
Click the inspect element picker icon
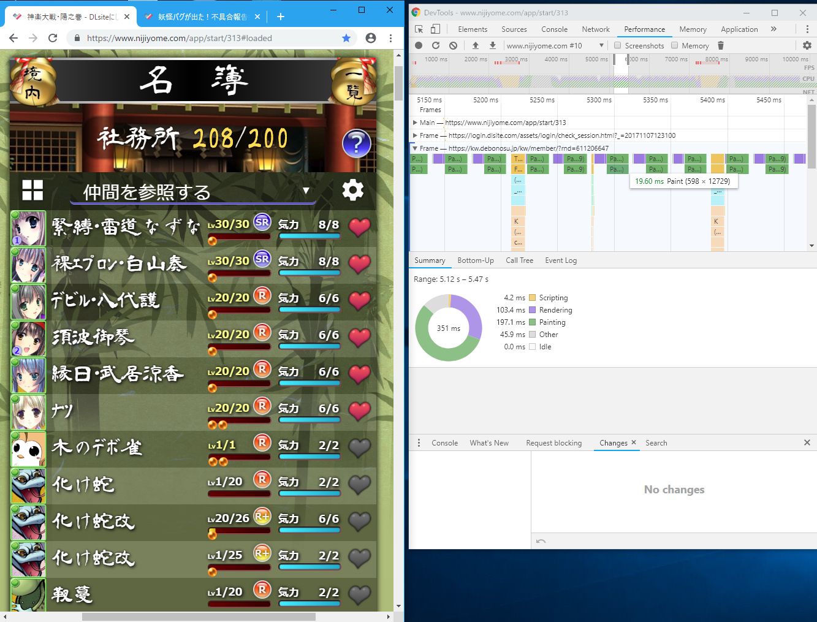coord(419,29)
